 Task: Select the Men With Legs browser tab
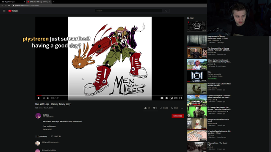tap(38, 2)
